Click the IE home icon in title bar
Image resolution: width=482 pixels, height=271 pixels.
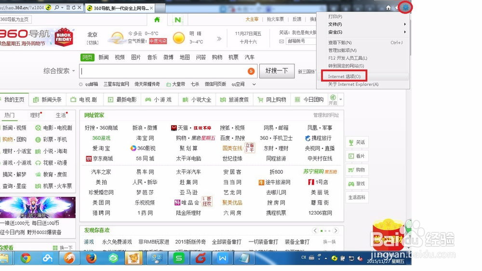(388, 8)
